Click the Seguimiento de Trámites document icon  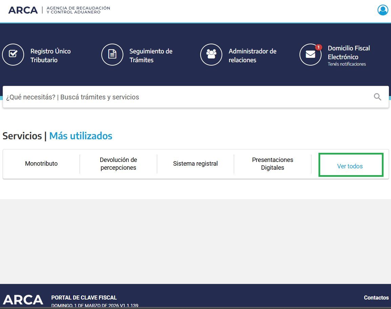(112, 54)
